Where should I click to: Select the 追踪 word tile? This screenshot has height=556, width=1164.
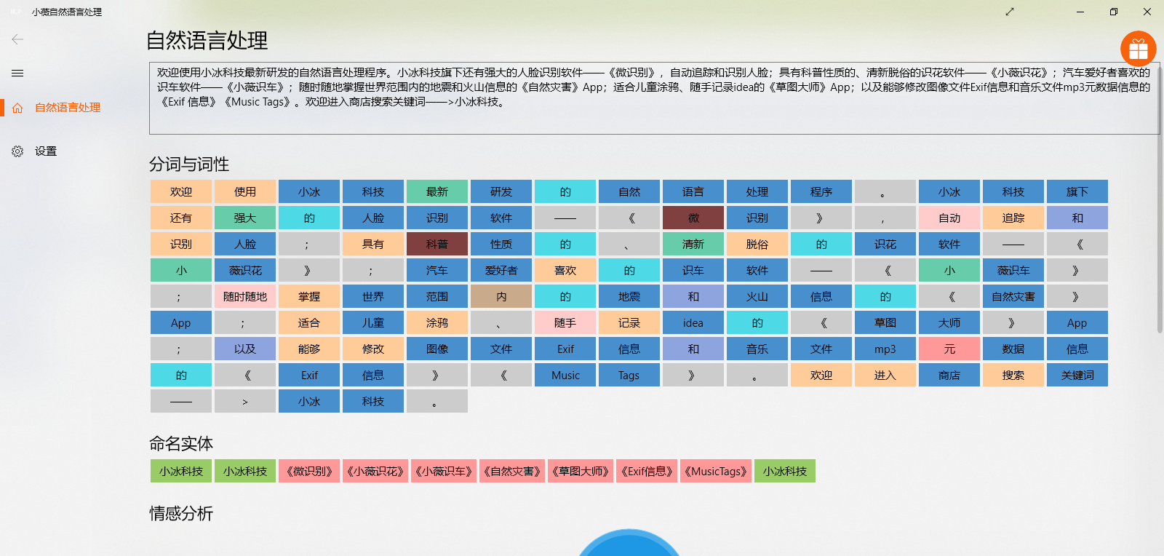tap(1013, 218)
